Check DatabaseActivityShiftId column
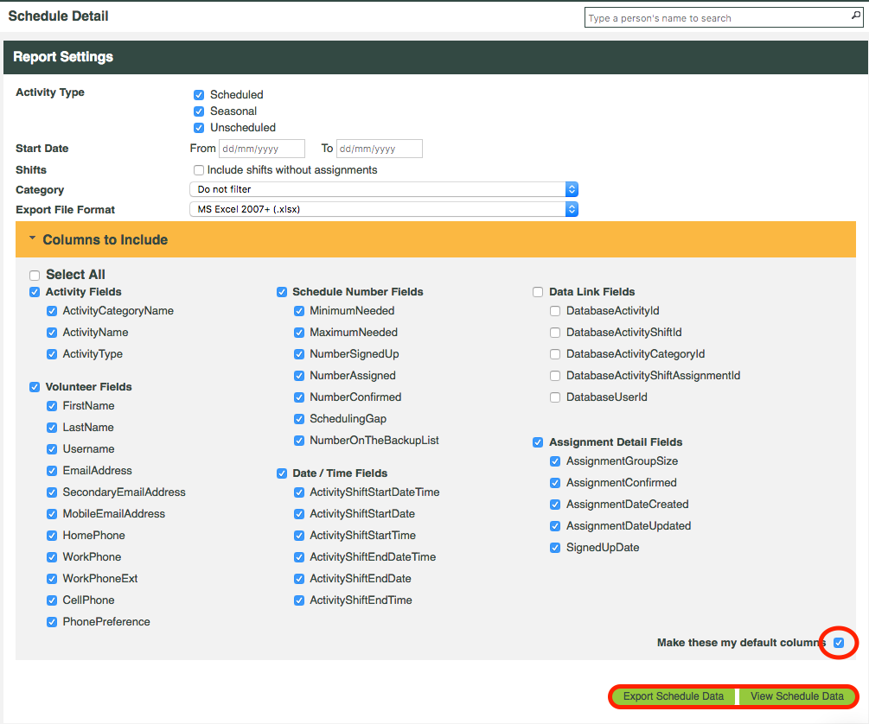The width and height of the screenshot is (869, 724). [x=555, y=333]
